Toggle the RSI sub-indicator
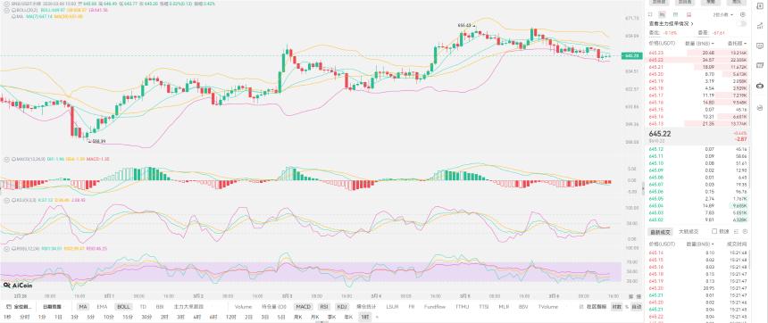This screenshot has width=768, height=323. coord(324,307)
